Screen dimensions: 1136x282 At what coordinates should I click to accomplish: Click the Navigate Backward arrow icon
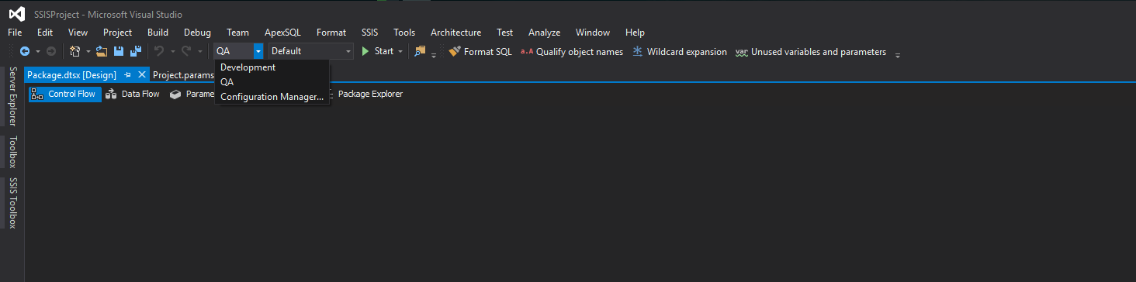pos(25,51)
